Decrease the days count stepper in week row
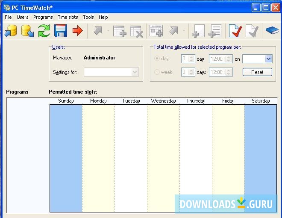Viewport: 282px width, 218px height. point(191,74)
